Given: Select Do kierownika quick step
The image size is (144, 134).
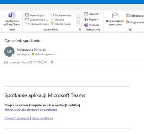Looking at the screenshot, I should click(x=61, y=15).
